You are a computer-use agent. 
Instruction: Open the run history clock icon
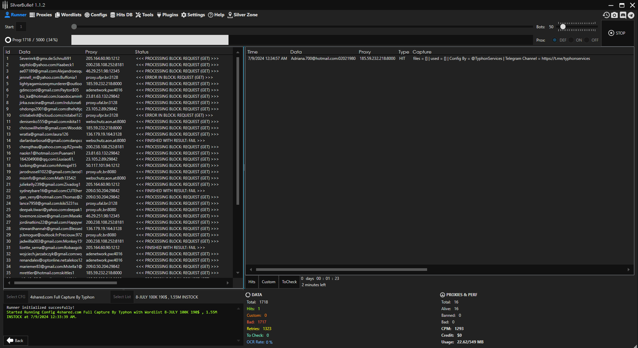click(606, 15)
